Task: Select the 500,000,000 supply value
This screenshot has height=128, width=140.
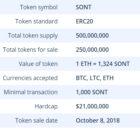Action: (92, 36)
